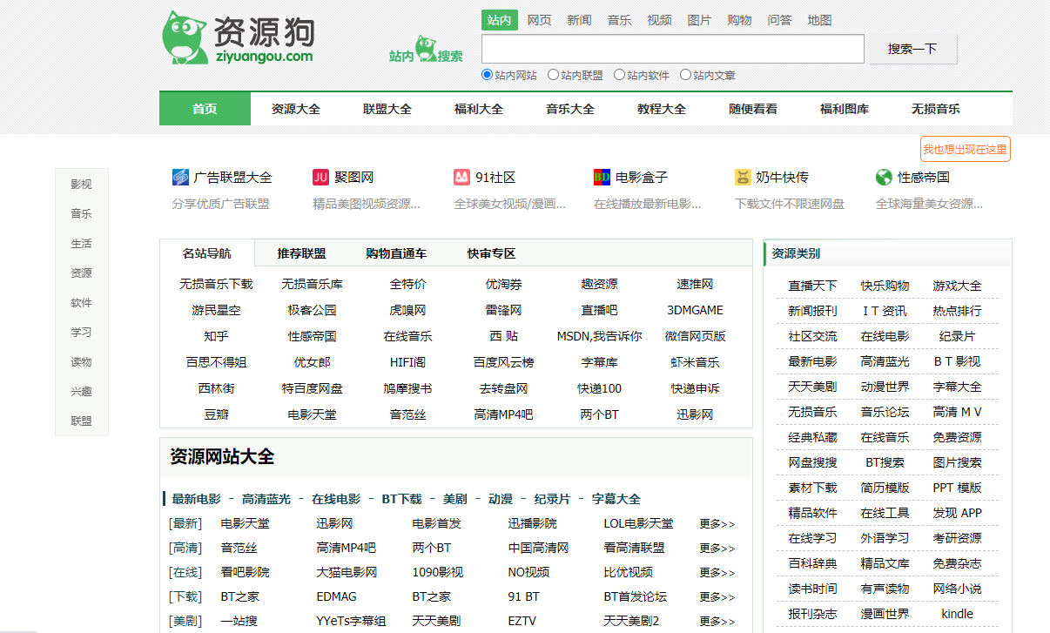Screen dimensions: 1050x633
Task: Click the 性感帝国 green globe icon
Action: [x=884, y=178]
